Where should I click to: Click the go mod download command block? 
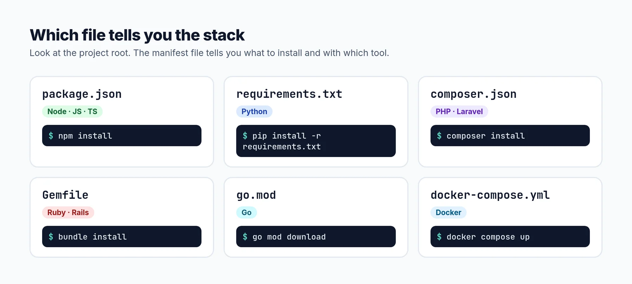(316, 237)
